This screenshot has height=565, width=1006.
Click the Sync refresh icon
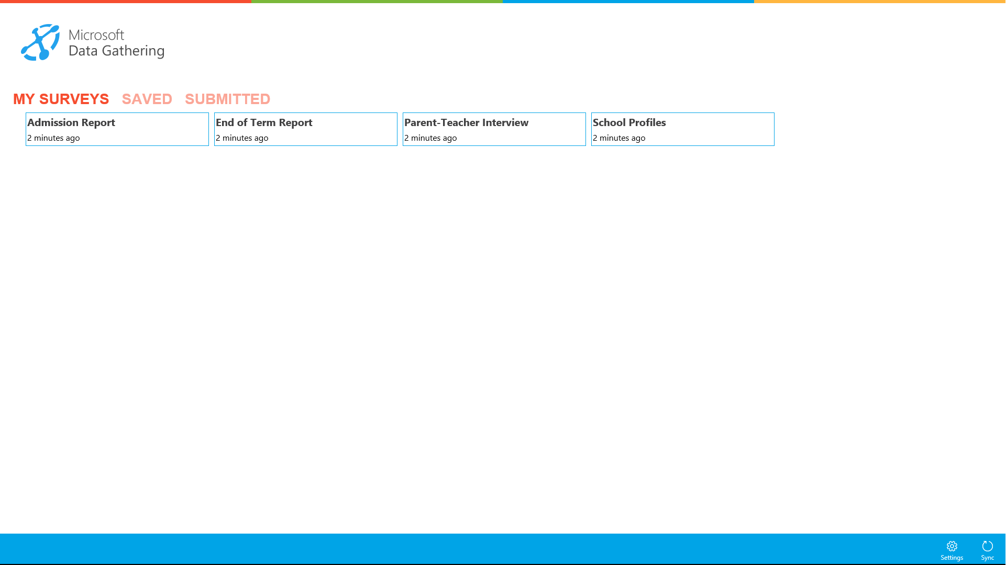(987, 546)
